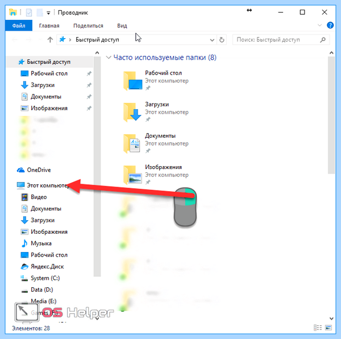341x339 pixels.
Task: Open the Загрузки folder in main pane
Action: 156,112
